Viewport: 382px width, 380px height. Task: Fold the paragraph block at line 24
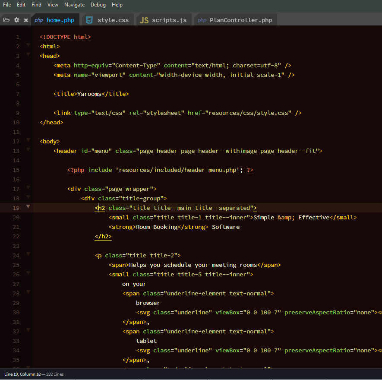coord(28,254)
